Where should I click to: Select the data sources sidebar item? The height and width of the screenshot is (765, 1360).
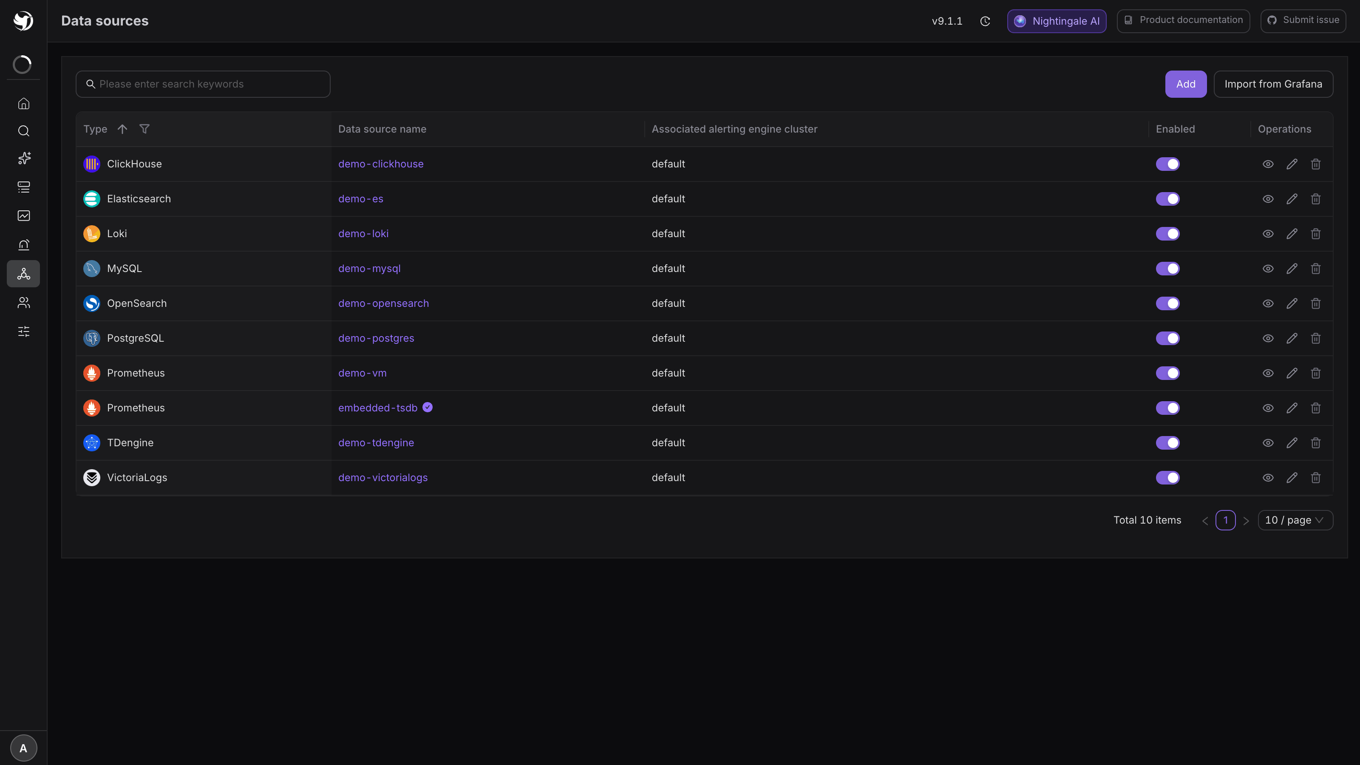(x=23, y=273)
